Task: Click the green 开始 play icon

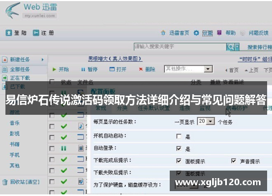Action: [x=54, y=69]
